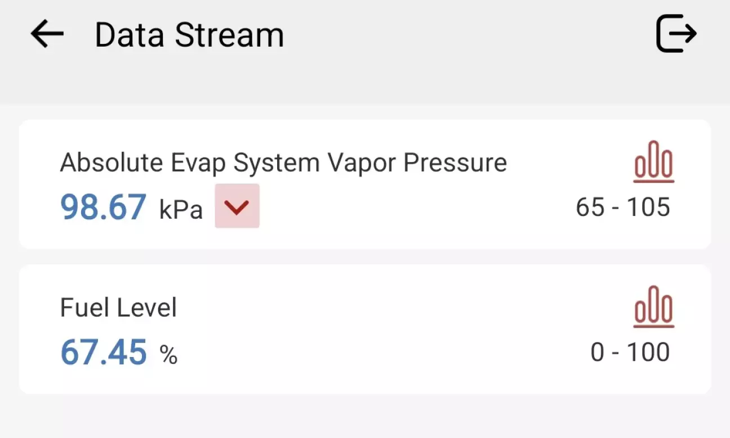The image size is (730, 438).
Task: Select the Fuel Level label
Action: coord(118,308)
